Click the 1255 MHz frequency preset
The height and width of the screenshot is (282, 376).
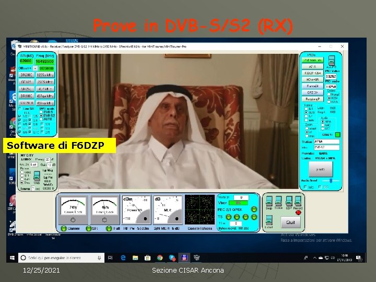pyautogui.click(x=45, y=75)
